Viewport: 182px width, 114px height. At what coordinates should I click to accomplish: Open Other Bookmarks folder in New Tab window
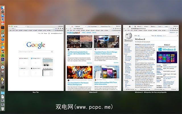tap(59, 30)
